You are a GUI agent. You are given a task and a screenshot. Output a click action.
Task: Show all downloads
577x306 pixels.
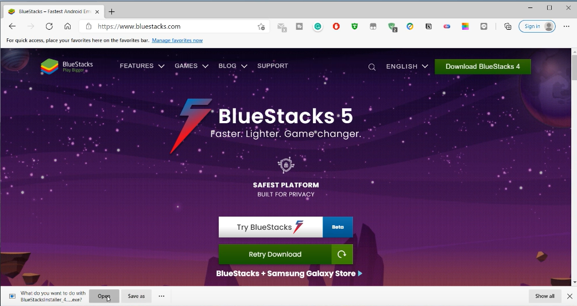pyautogui.click(x=545, y=296)
